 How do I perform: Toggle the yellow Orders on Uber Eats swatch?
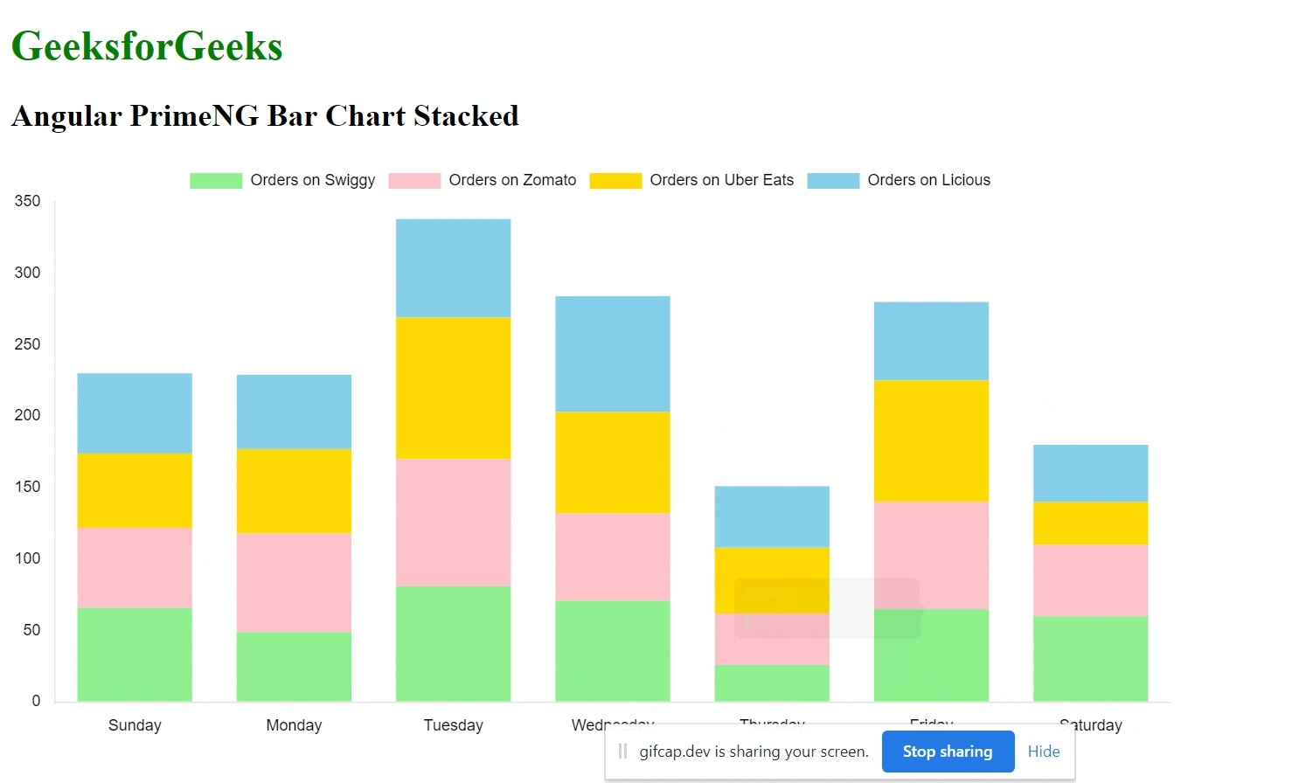615,181
